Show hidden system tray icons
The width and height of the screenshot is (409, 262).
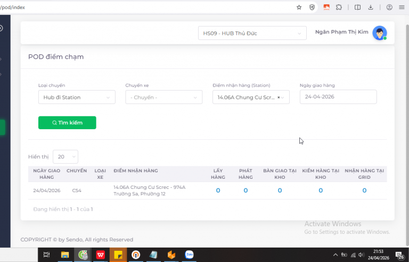[x=336, y=255]
